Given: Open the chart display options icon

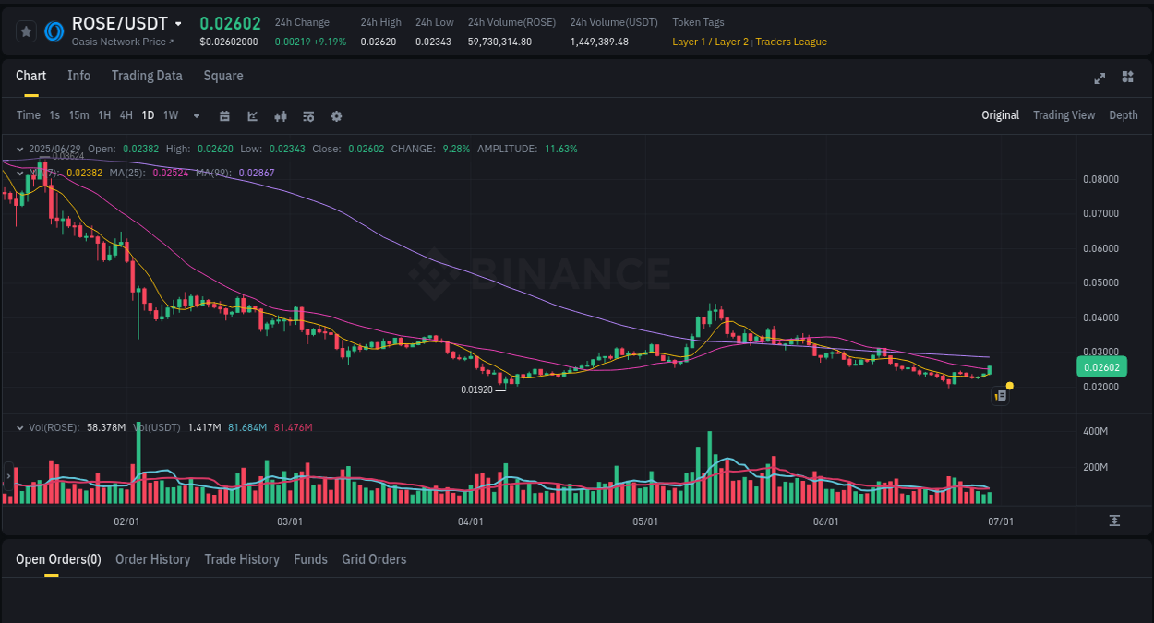Looking at the screenshot, I should click(x=308, y=116).
